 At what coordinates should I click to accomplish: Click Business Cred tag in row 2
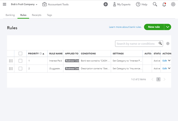point(72,68)
